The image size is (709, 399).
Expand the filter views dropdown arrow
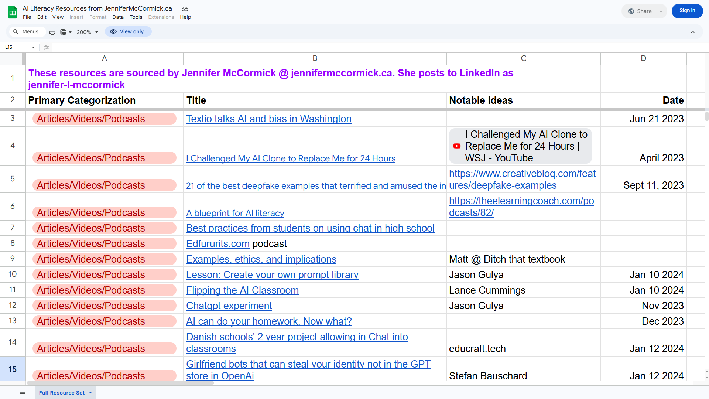[70, 32]
